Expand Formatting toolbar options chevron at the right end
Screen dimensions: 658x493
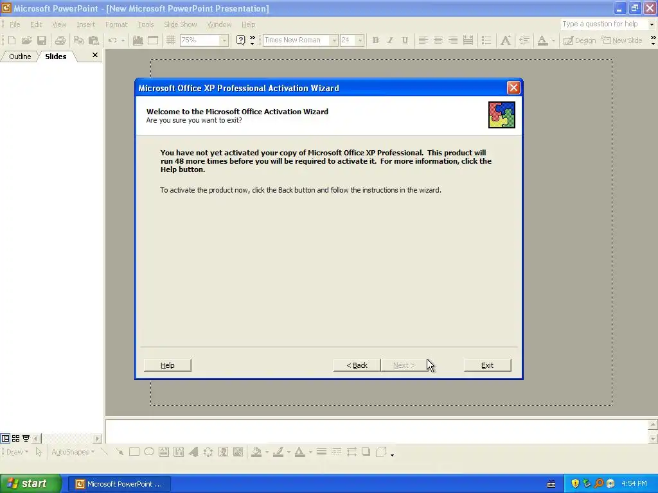[x=653, y=40]
